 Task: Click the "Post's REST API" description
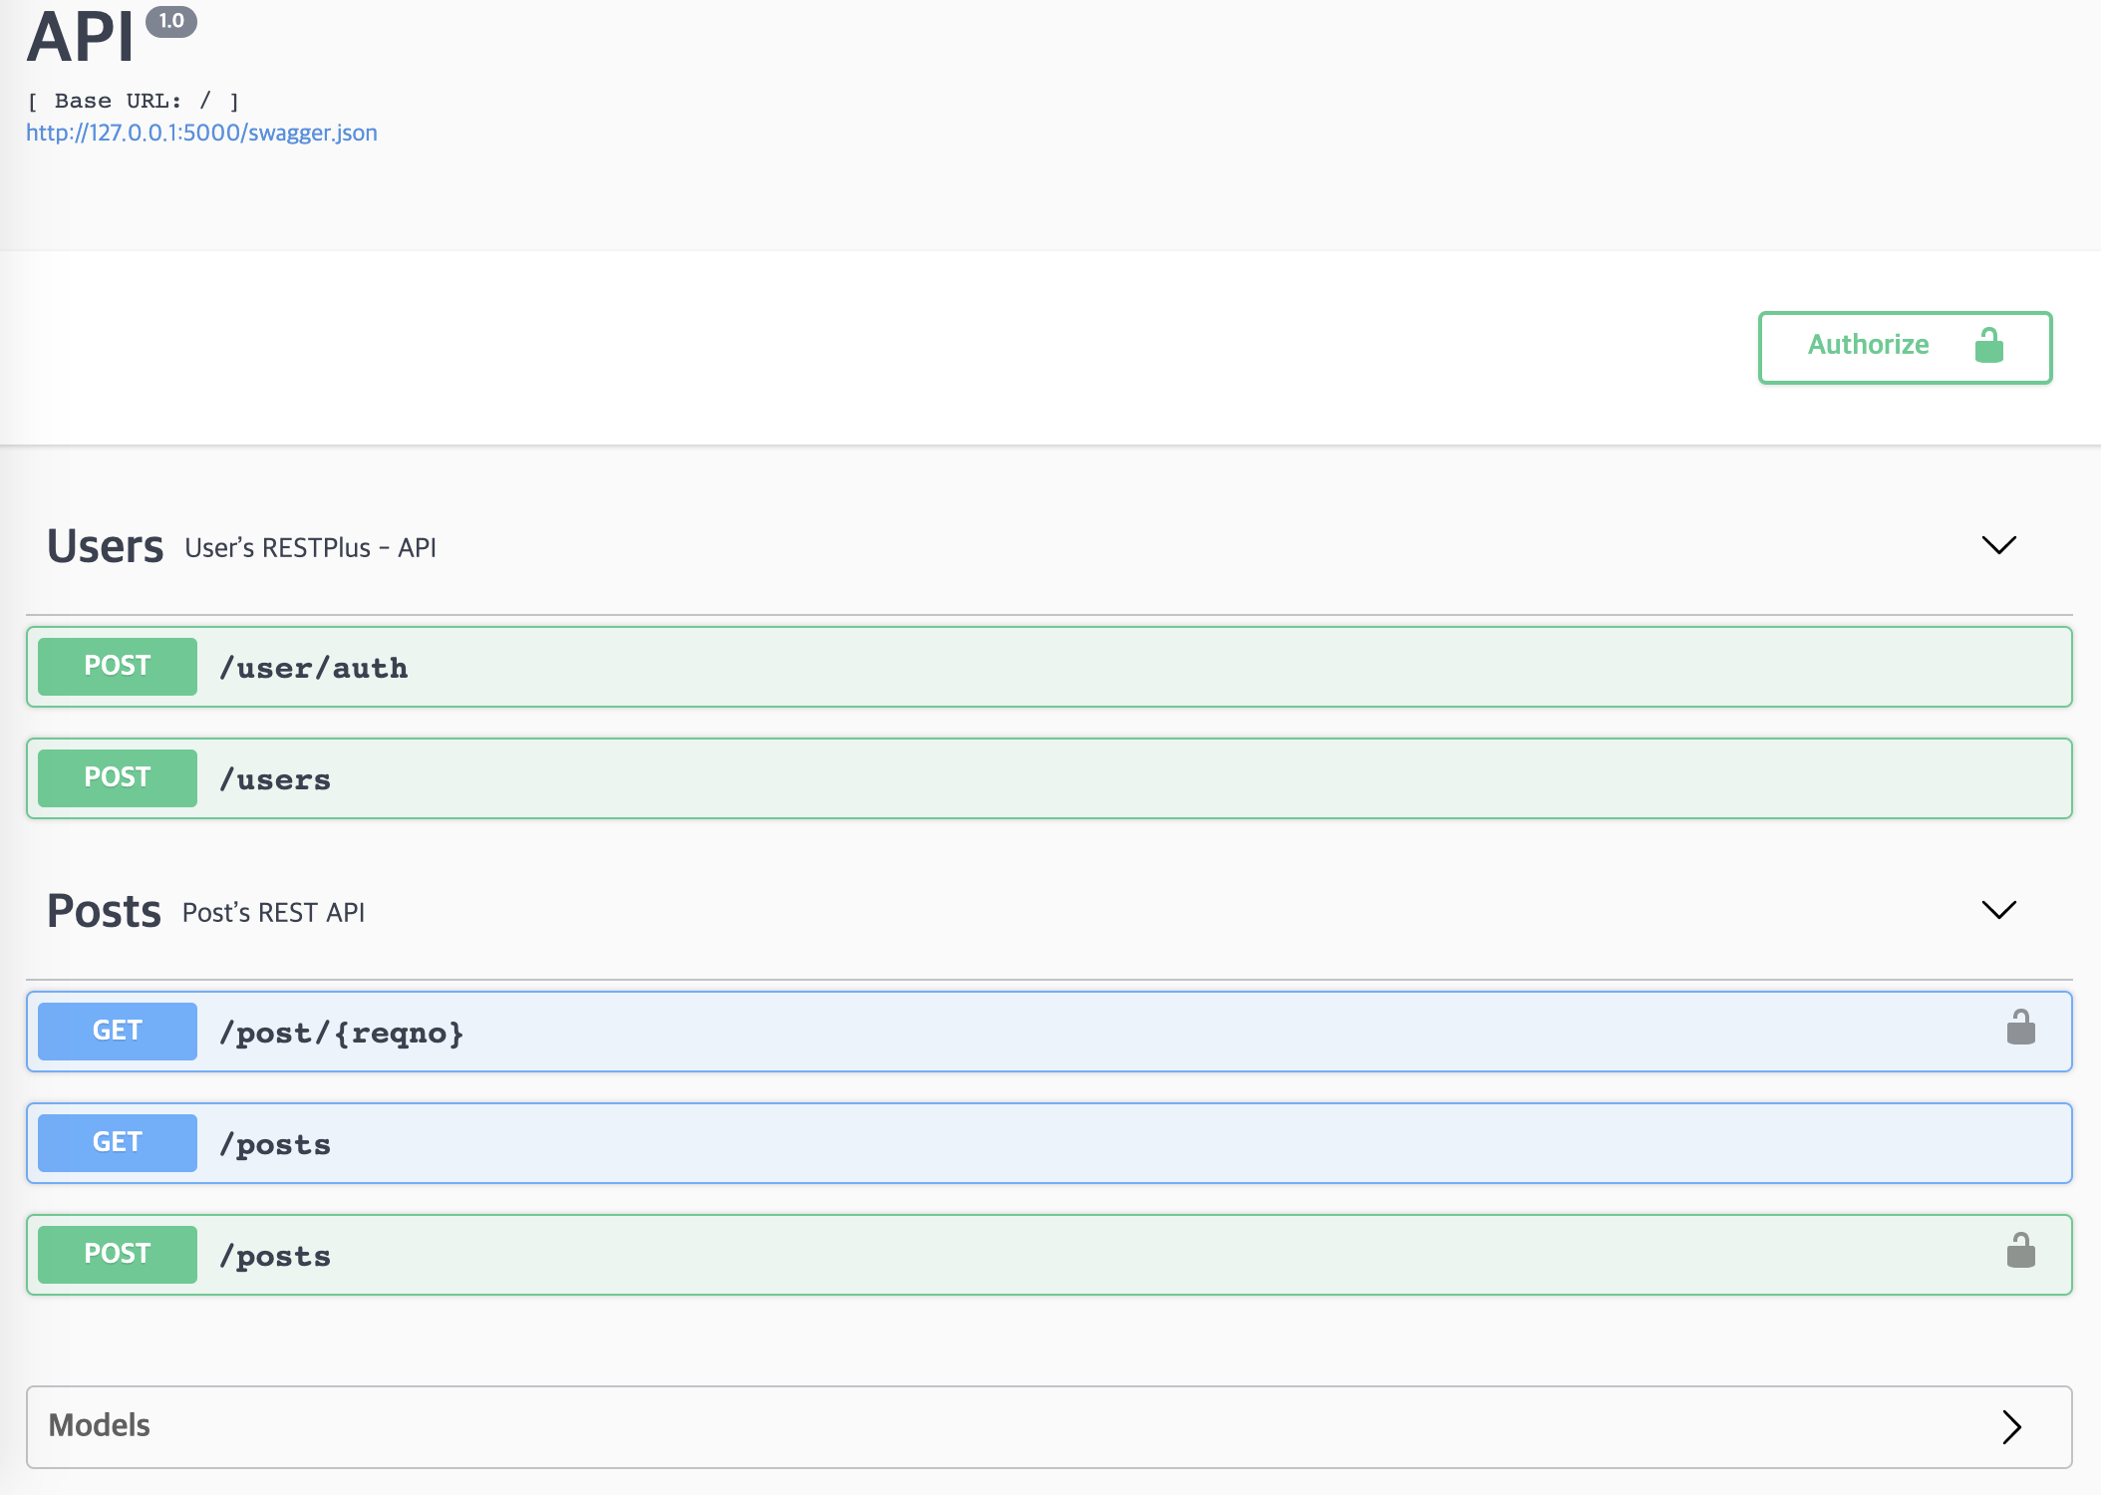273,913
